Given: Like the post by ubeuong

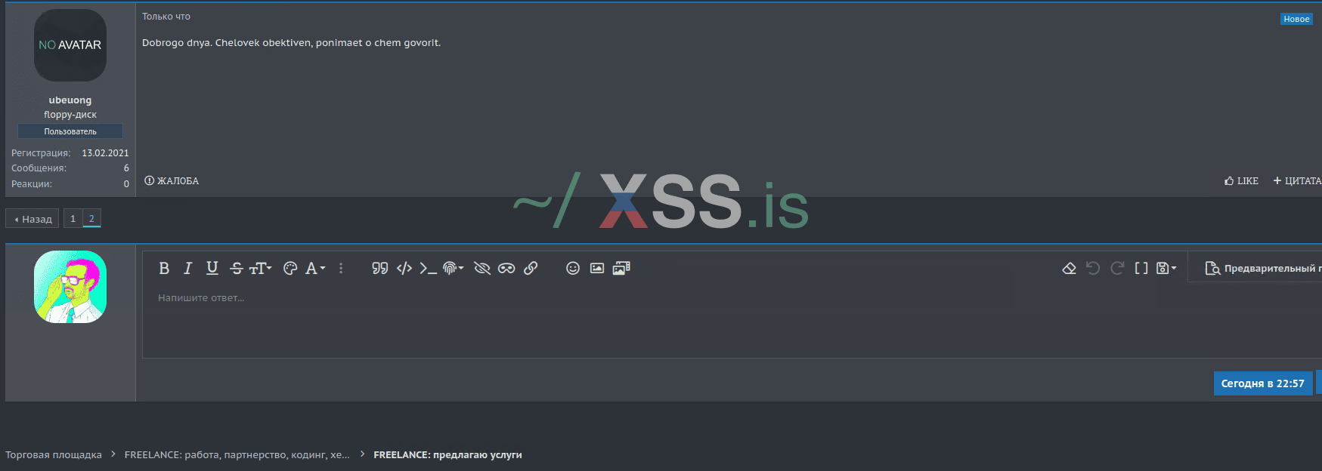Looking at the screenshot, I should [1241, 181].
